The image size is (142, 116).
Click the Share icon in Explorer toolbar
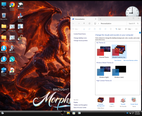(x=105, y=29)
